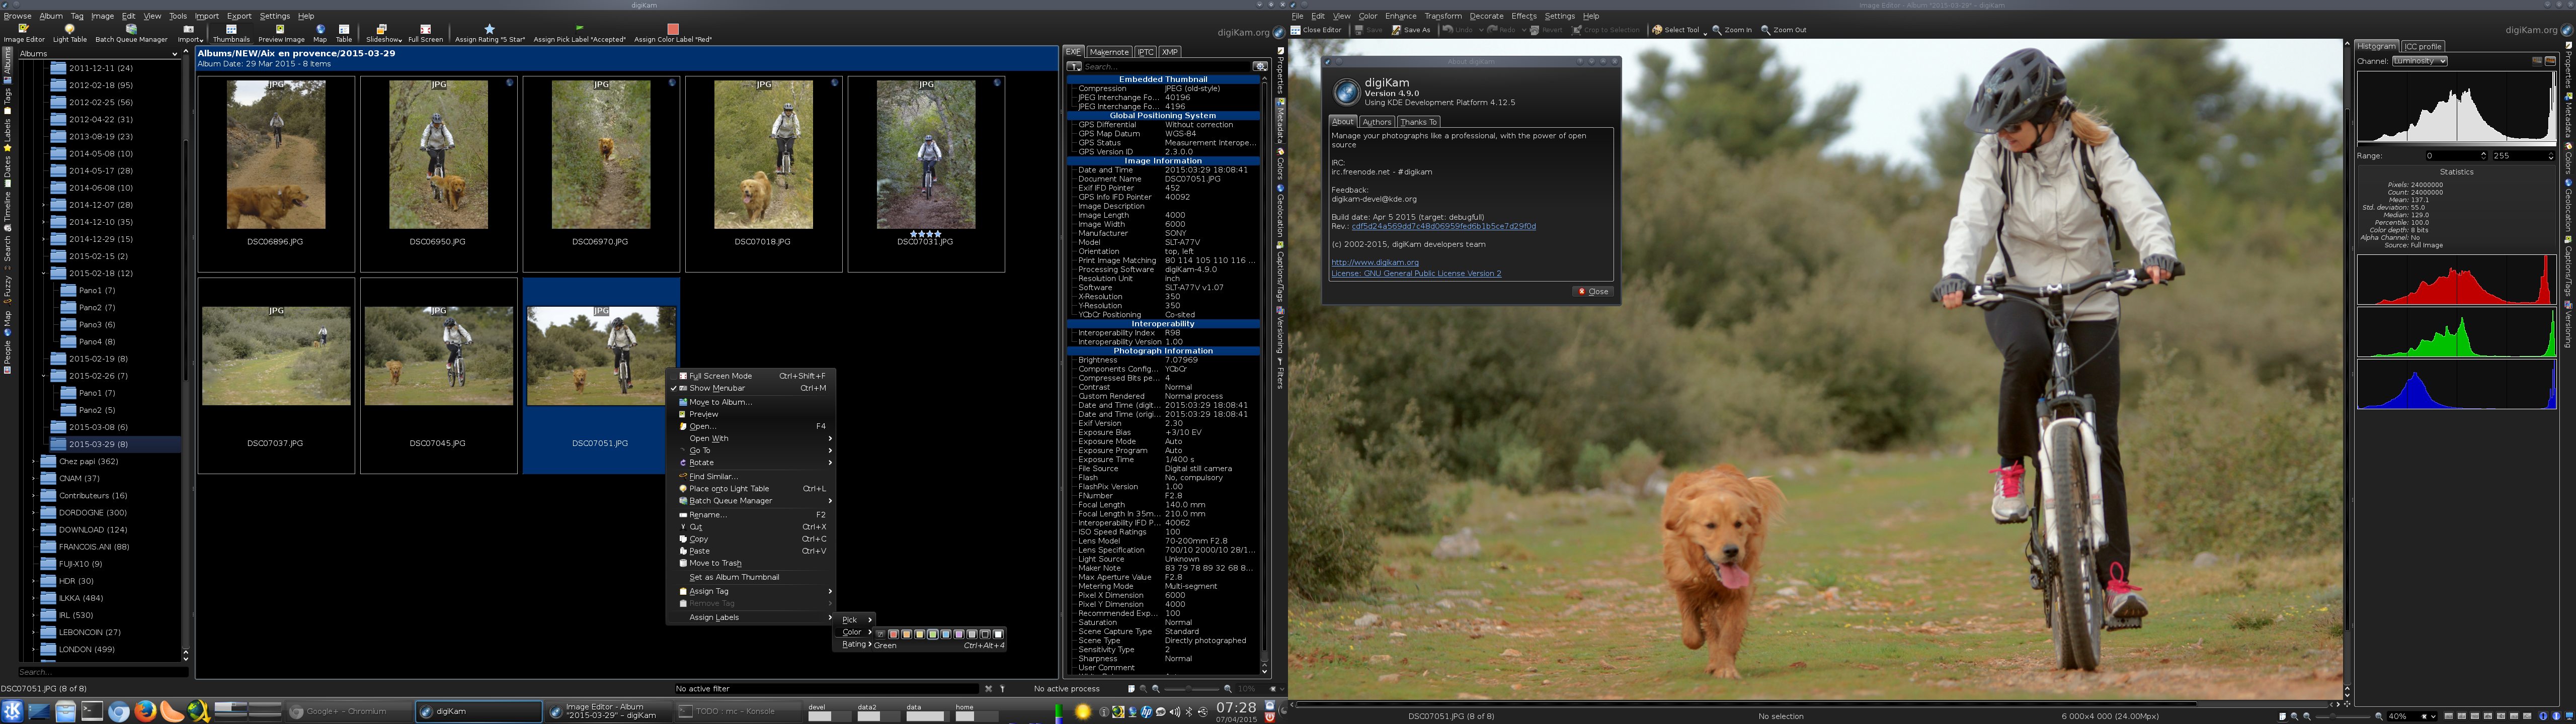Select Pano3 (6) album in tree

tap(87, 324)
